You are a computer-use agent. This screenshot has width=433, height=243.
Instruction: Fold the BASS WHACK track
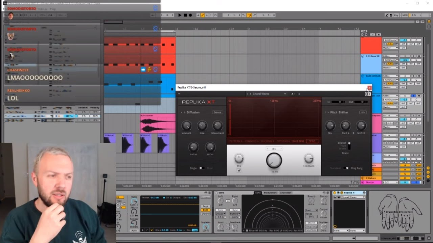pos(363,76)
